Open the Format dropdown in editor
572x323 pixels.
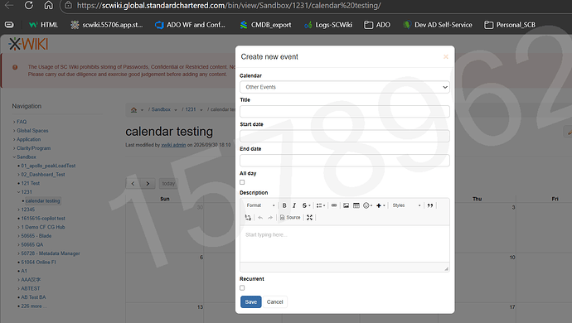click(260, 205)
